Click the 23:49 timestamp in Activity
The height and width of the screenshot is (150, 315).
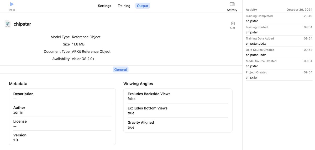click(308, 16)
